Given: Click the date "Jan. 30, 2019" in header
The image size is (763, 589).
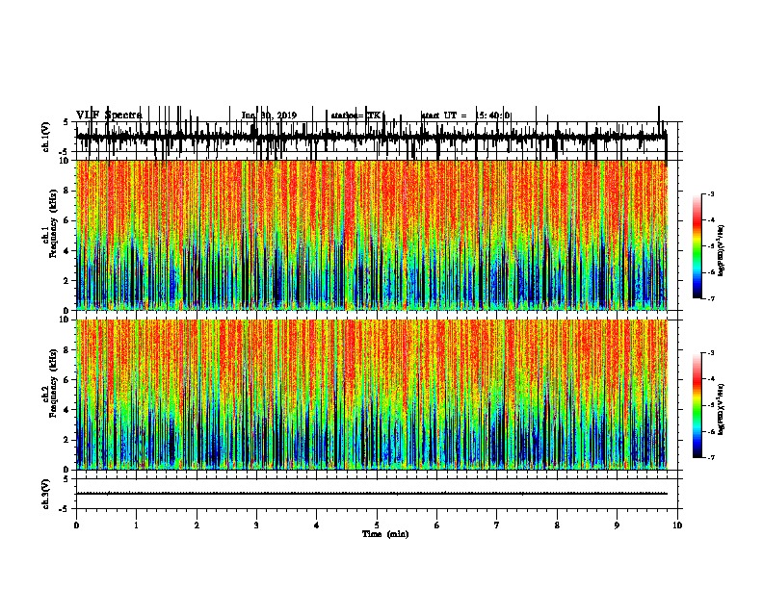Looking at the screenshot, I should pos(269,115).
